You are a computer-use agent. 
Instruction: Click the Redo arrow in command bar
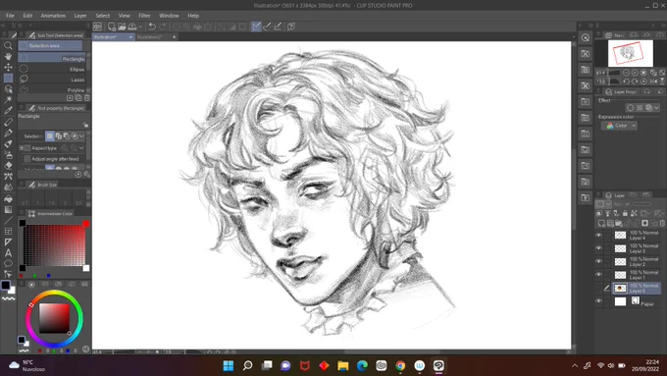163,27
